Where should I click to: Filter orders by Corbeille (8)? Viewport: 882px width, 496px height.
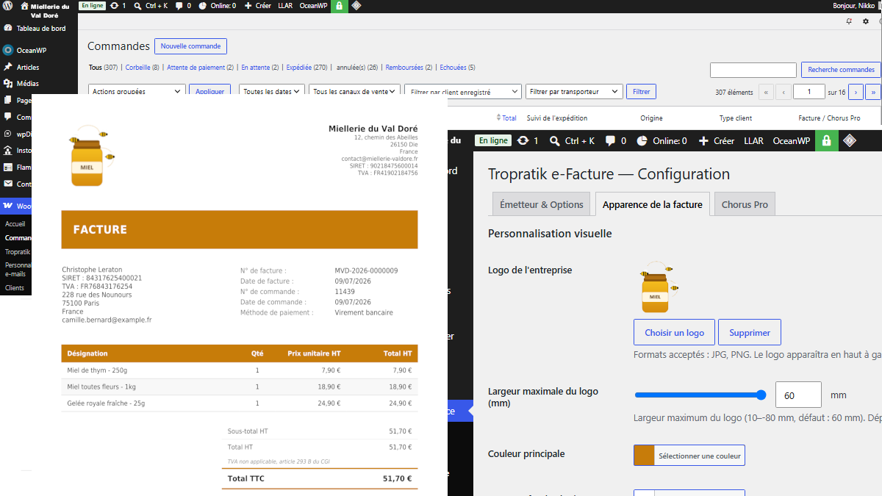pyautogui.click(x=143, y=68)
